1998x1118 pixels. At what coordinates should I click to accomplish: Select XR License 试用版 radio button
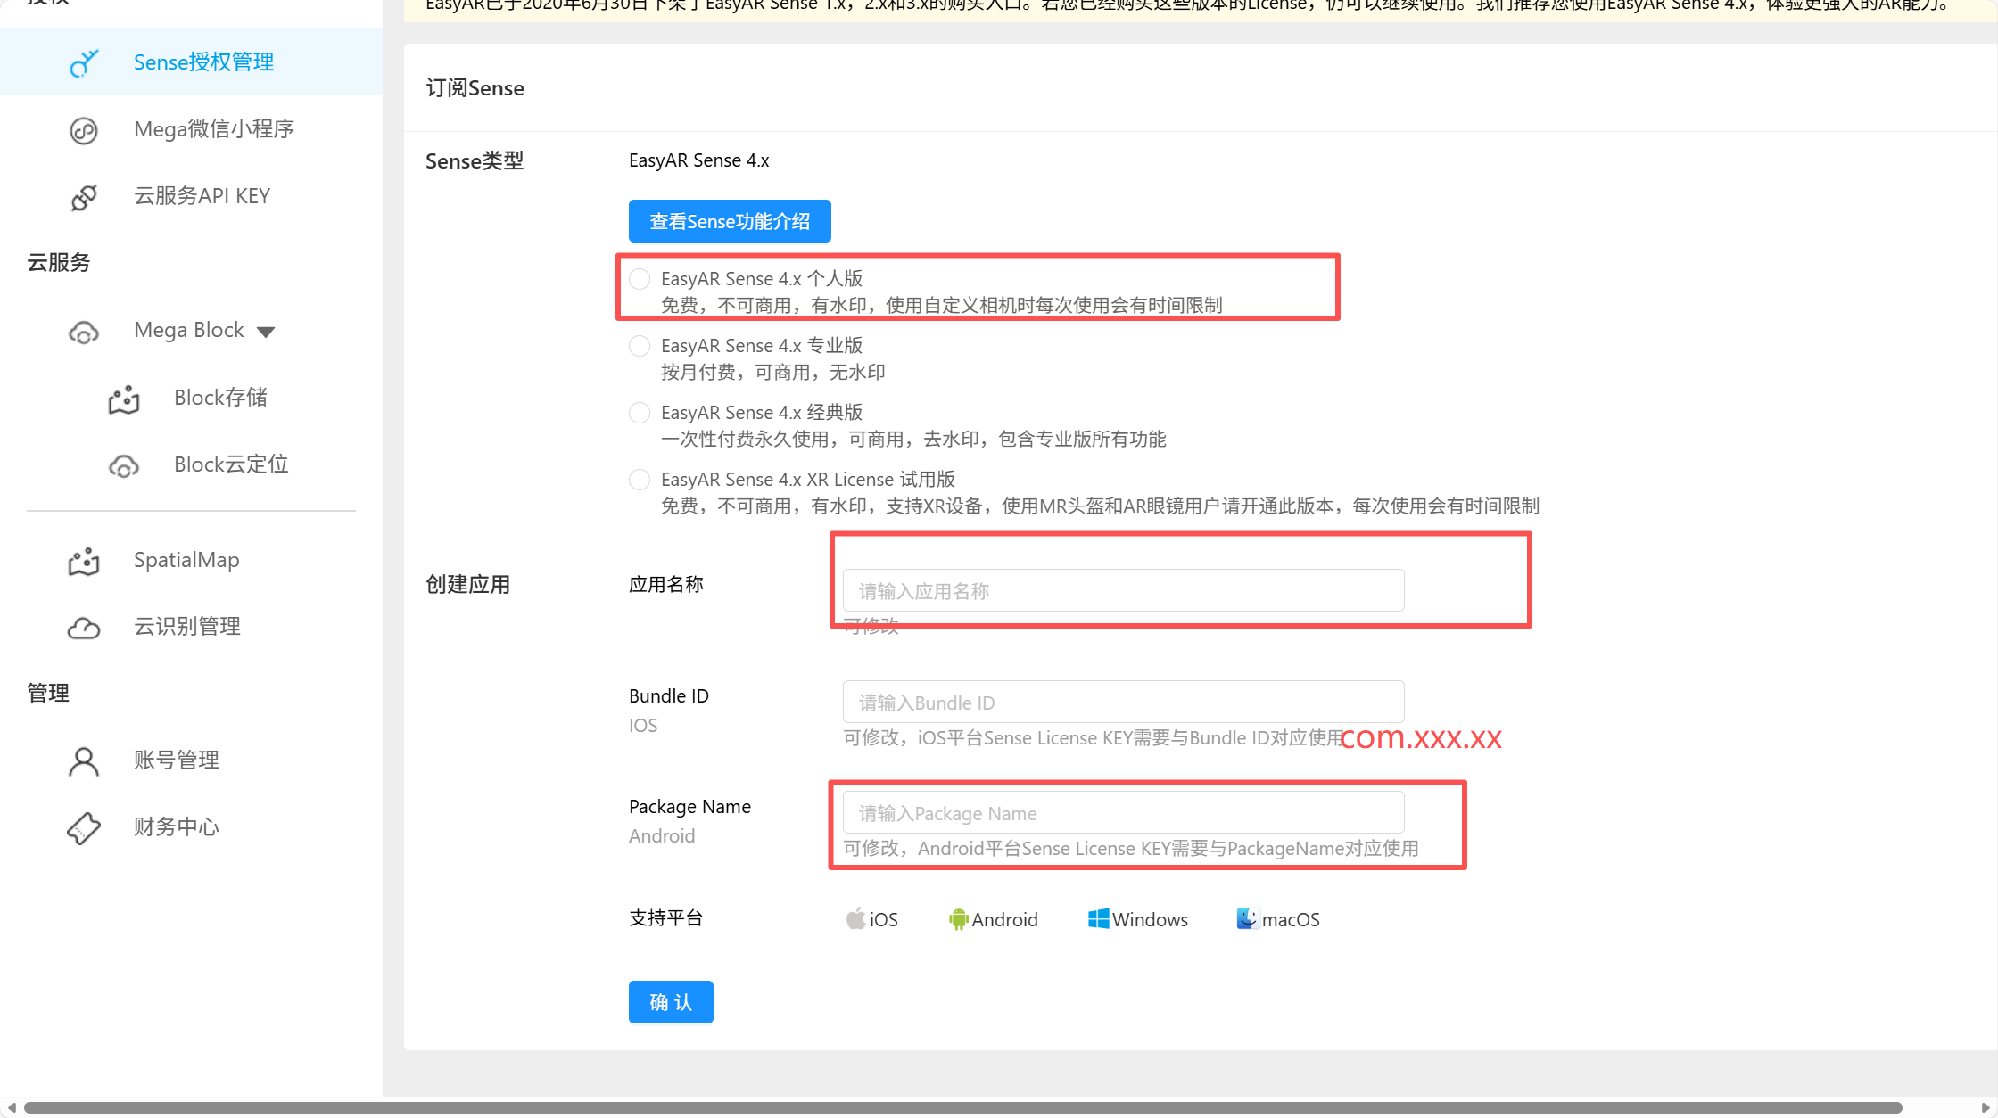coord(640,480)
